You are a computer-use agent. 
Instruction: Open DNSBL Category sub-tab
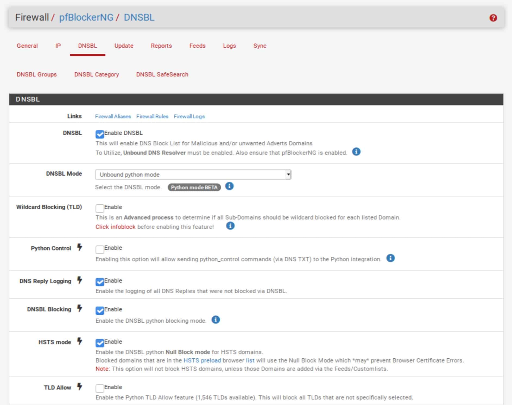click(97, 75)
